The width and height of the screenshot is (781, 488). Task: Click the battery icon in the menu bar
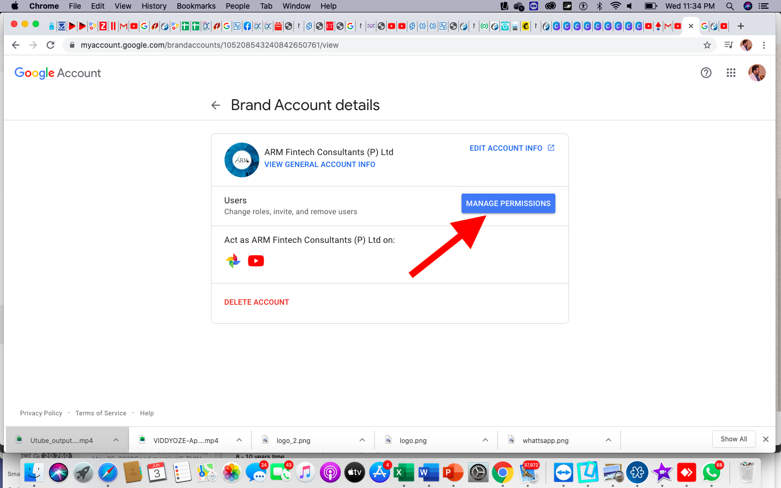pos(651,6)
